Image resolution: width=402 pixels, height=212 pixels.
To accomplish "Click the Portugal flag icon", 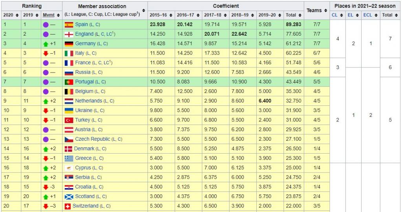I will (69, 82).
